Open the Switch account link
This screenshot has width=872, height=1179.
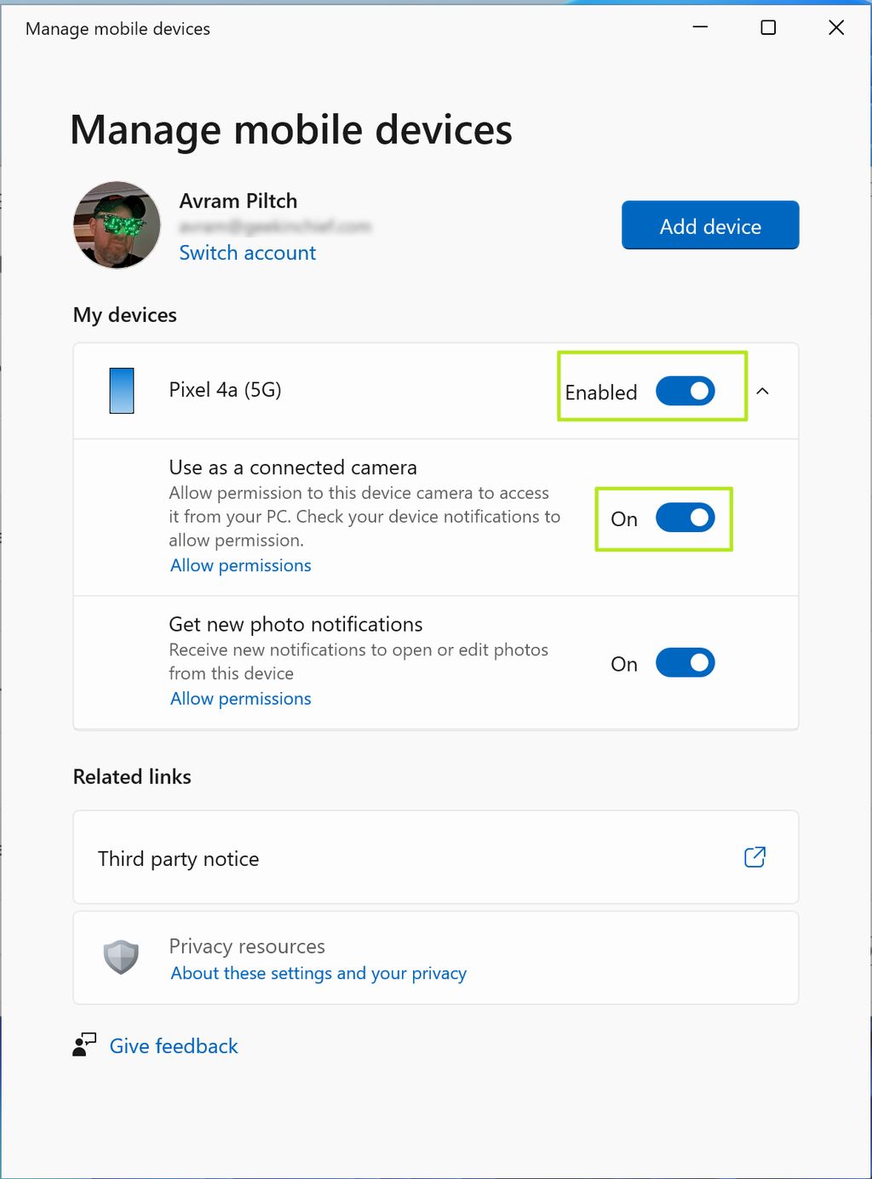[247, 252]
